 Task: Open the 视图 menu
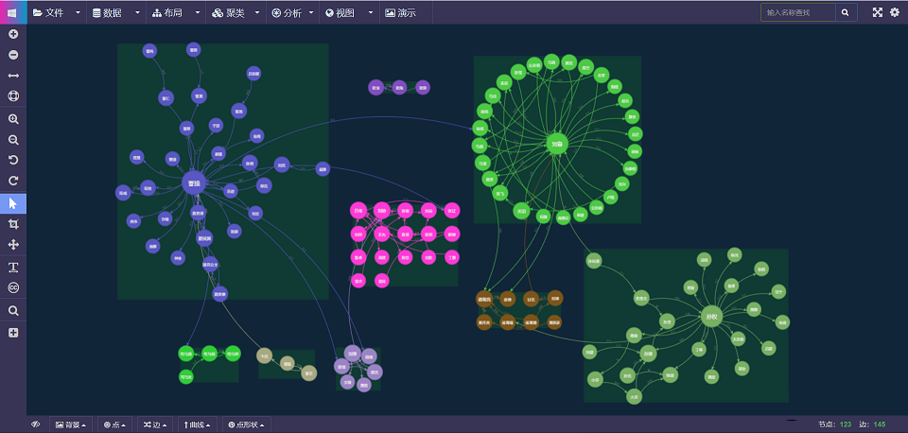pos(340,12)
